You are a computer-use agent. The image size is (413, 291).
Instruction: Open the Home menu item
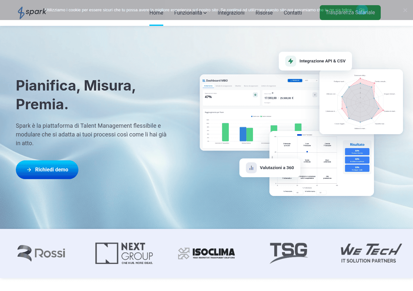(x=156, y=13)
